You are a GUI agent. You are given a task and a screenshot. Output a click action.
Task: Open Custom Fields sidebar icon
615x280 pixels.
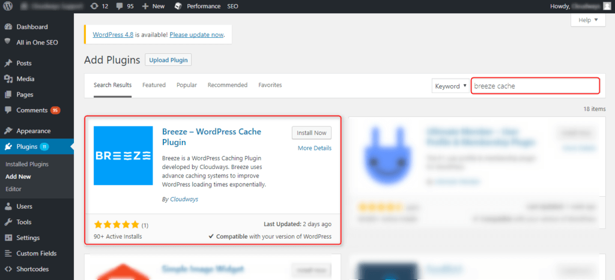(8, 254)
